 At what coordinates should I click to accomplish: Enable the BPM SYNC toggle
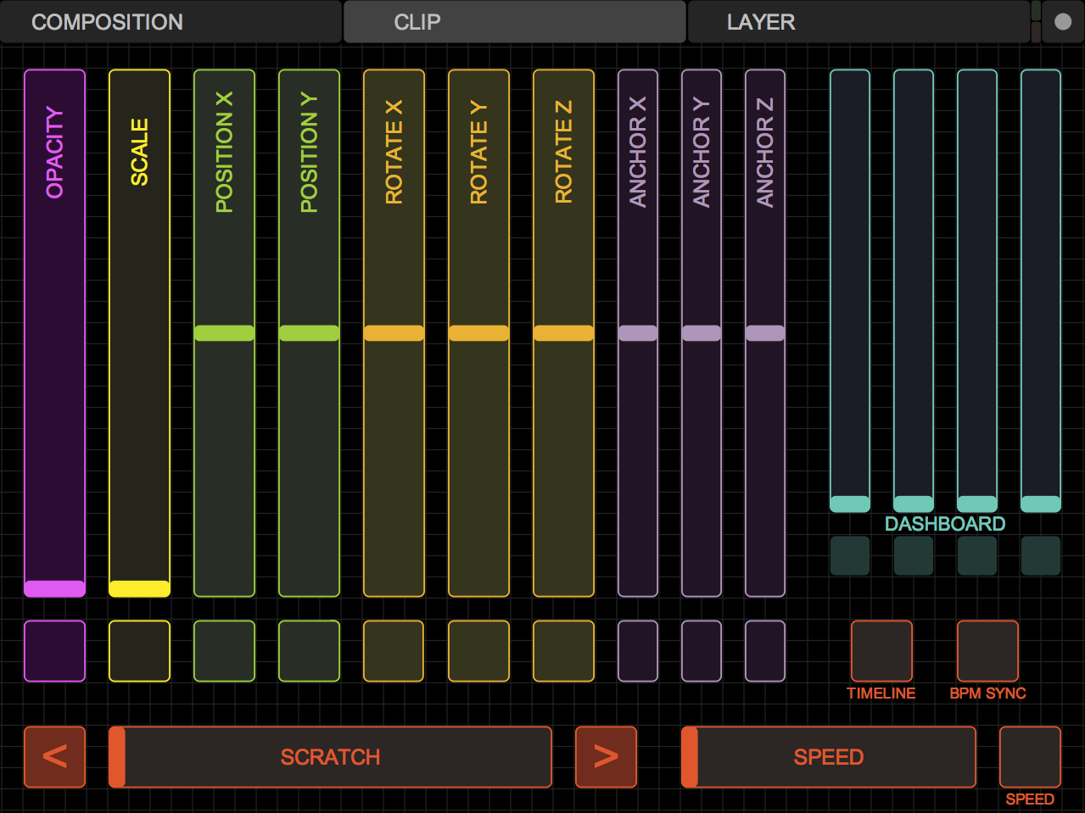[987, 650]
